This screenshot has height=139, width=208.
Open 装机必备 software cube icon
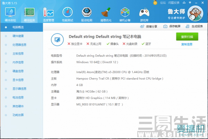(x=125, y=15)
